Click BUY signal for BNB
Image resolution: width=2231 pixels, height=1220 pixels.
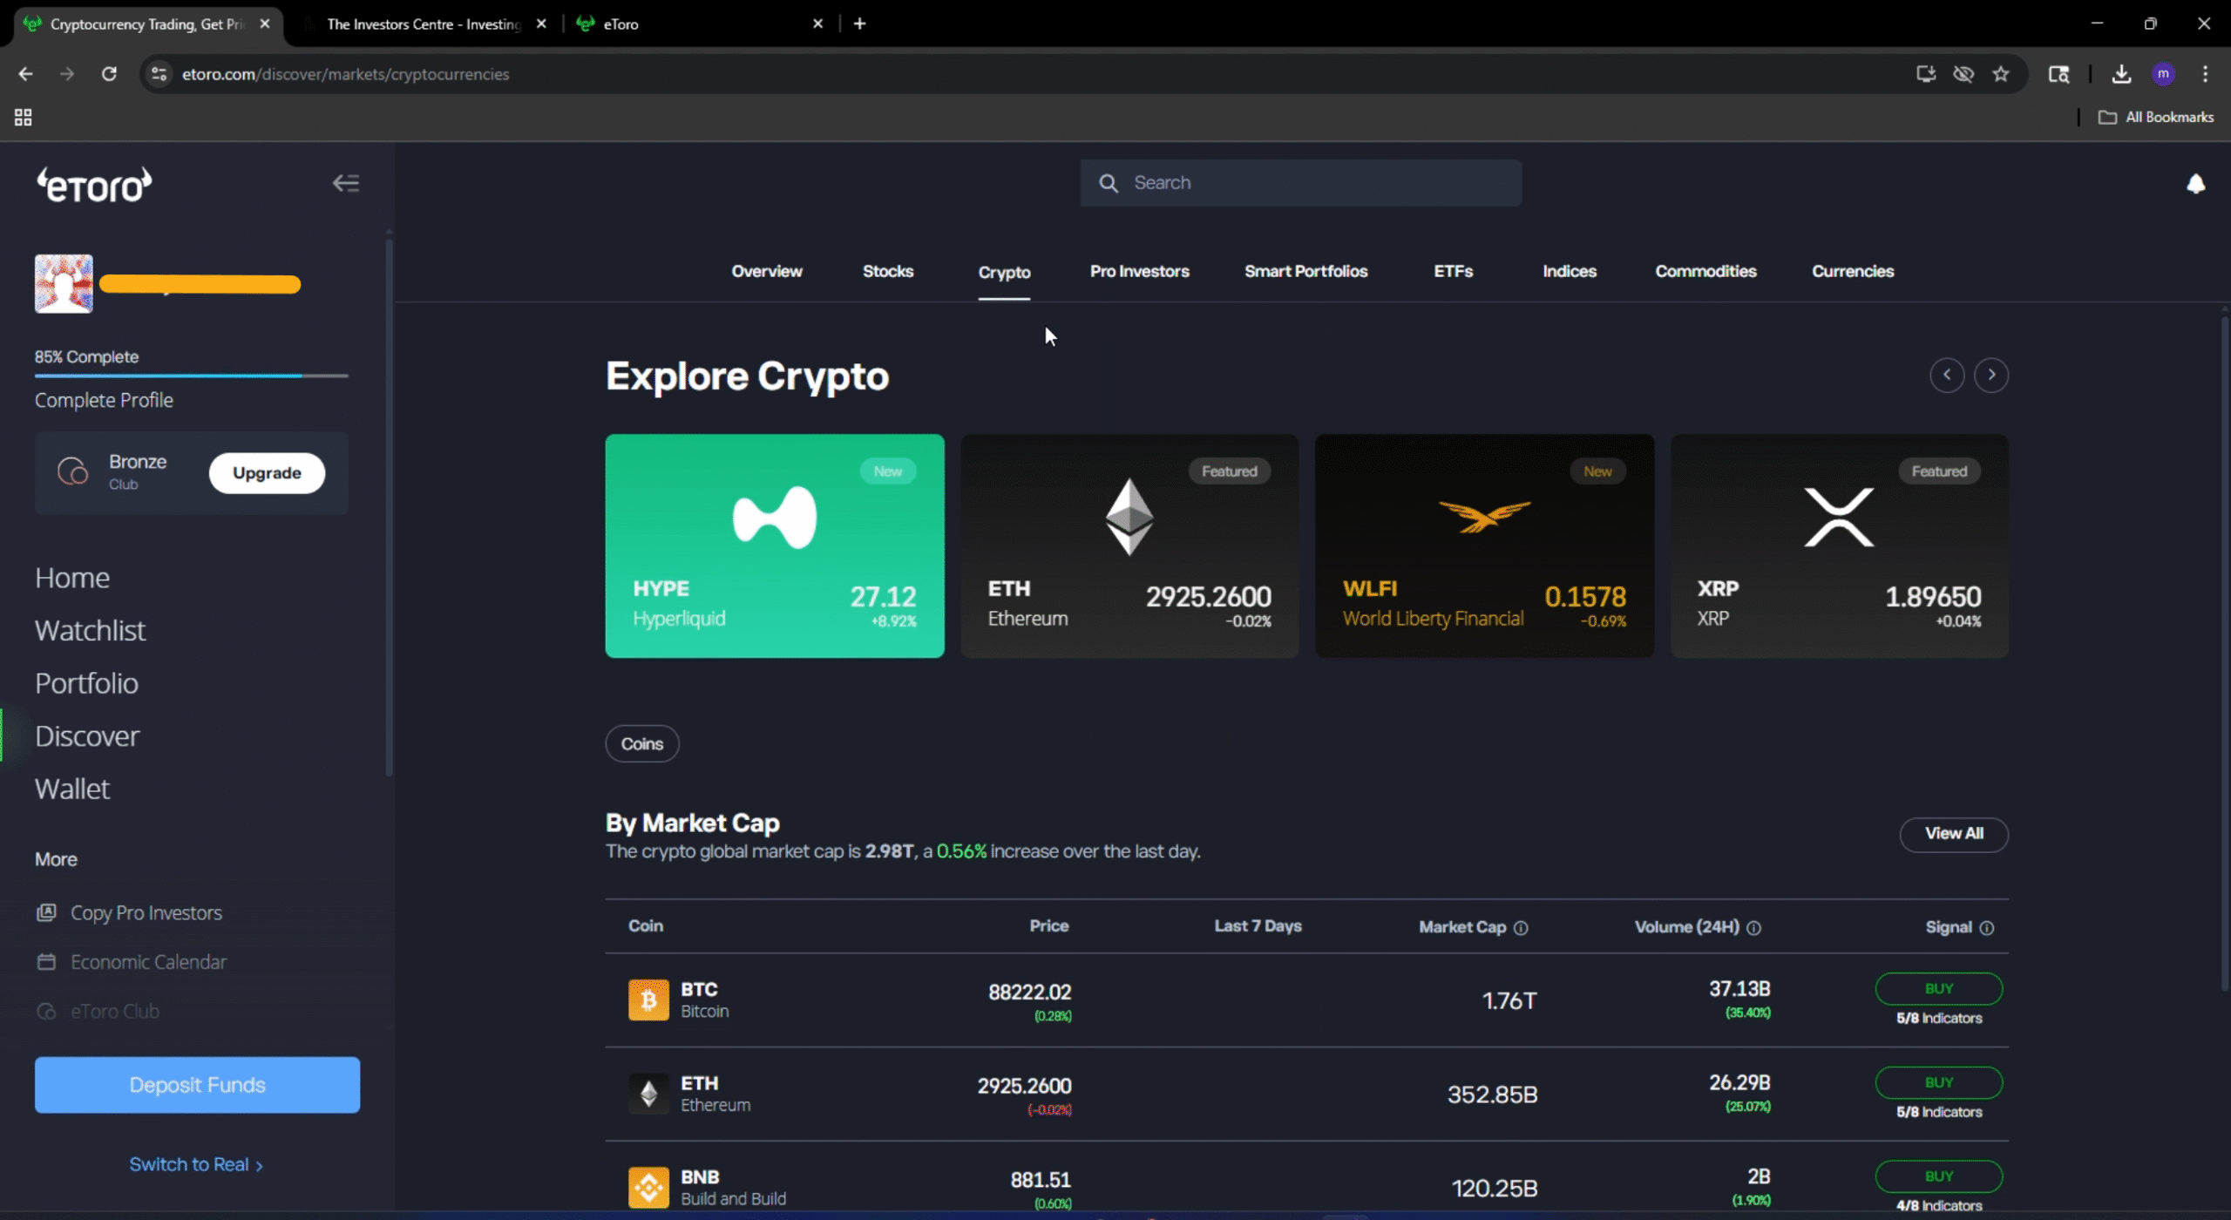tap(1939, 1176)
